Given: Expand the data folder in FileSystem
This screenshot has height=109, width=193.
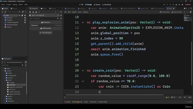Looking at the screenshot, I should point(4,69).
